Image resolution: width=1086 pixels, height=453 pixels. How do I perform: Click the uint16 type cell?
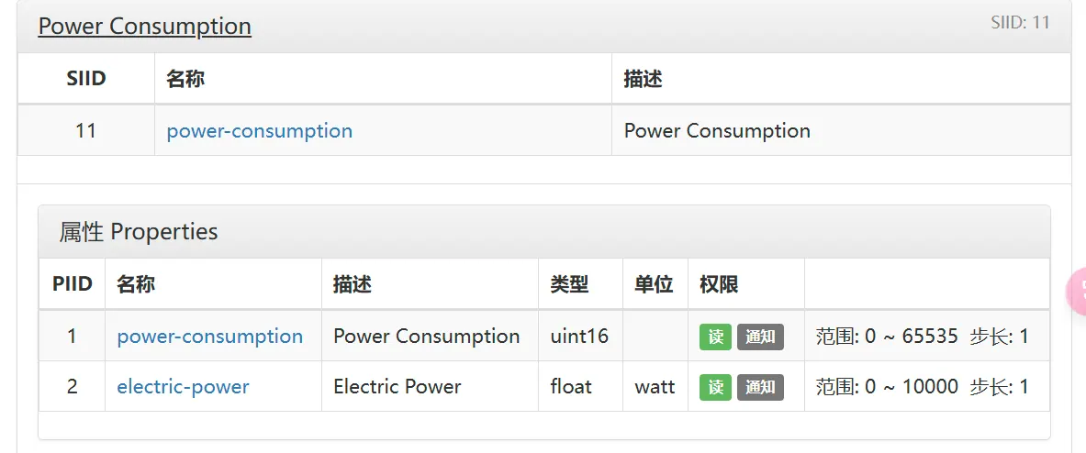coord(579,337)
